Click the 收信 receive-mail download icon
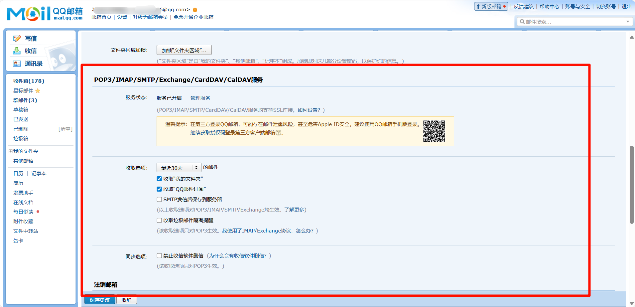 tap(17, 51)
